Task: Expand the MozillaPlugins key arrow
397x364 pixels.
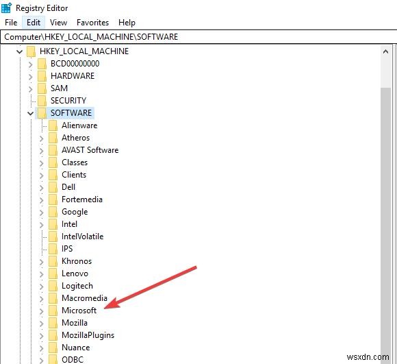Action: click(x=42, y=336)
